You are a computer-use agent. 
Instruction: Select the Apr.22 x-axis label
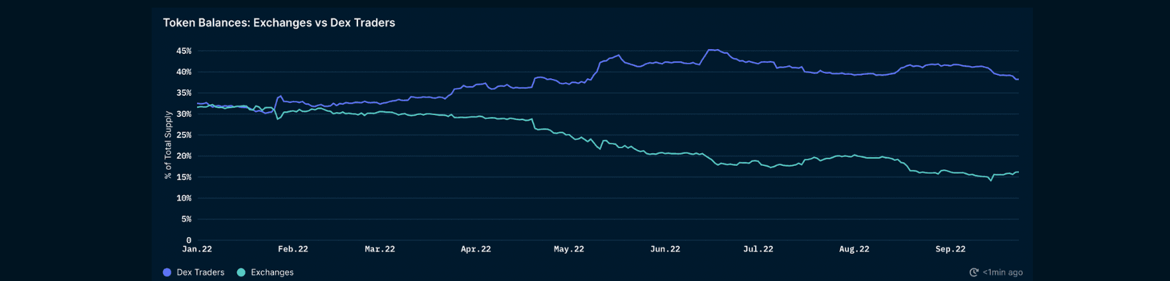click(476, 249)
